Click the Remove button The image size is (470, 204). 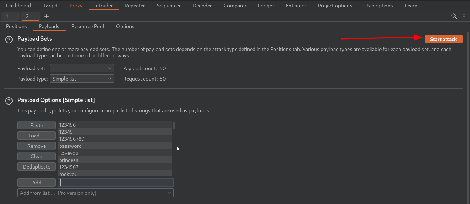[37, 146]
